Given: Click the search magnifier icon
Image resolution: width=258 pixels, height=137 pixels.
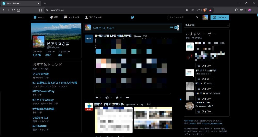Looking at the screenshot, I should click(x=197, y=18).
